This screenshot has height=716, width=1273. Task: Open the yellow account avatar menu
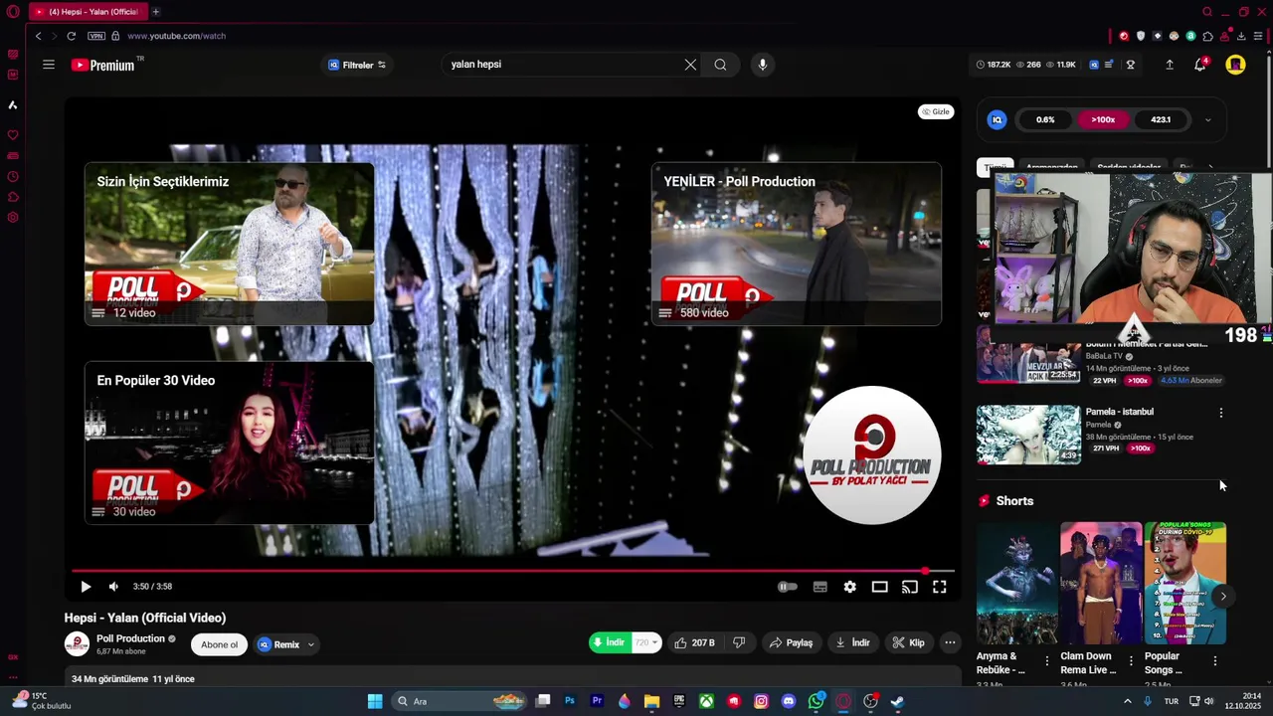click(1235, 65)
